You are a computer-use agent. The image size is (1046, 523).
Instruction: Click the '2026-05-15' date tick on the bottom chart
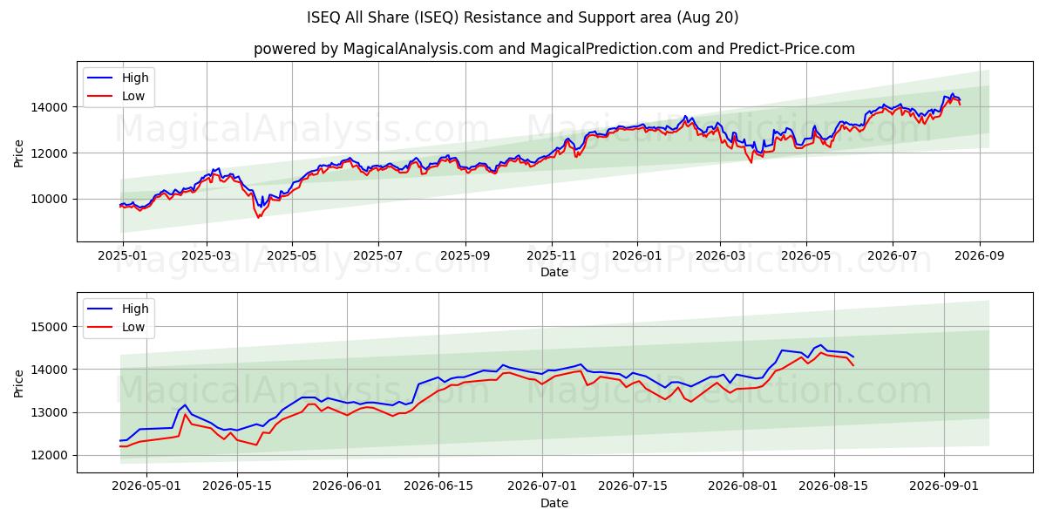(x=236, y=488)
